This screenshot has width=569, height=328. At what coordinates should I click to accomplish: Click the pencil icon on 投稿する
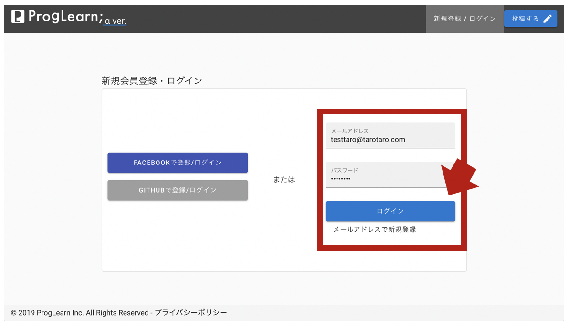[x=547, y=19]
